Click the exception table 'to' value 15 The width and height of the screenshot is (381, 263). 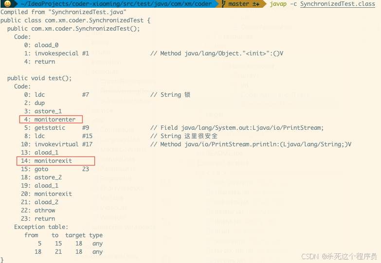58,244
